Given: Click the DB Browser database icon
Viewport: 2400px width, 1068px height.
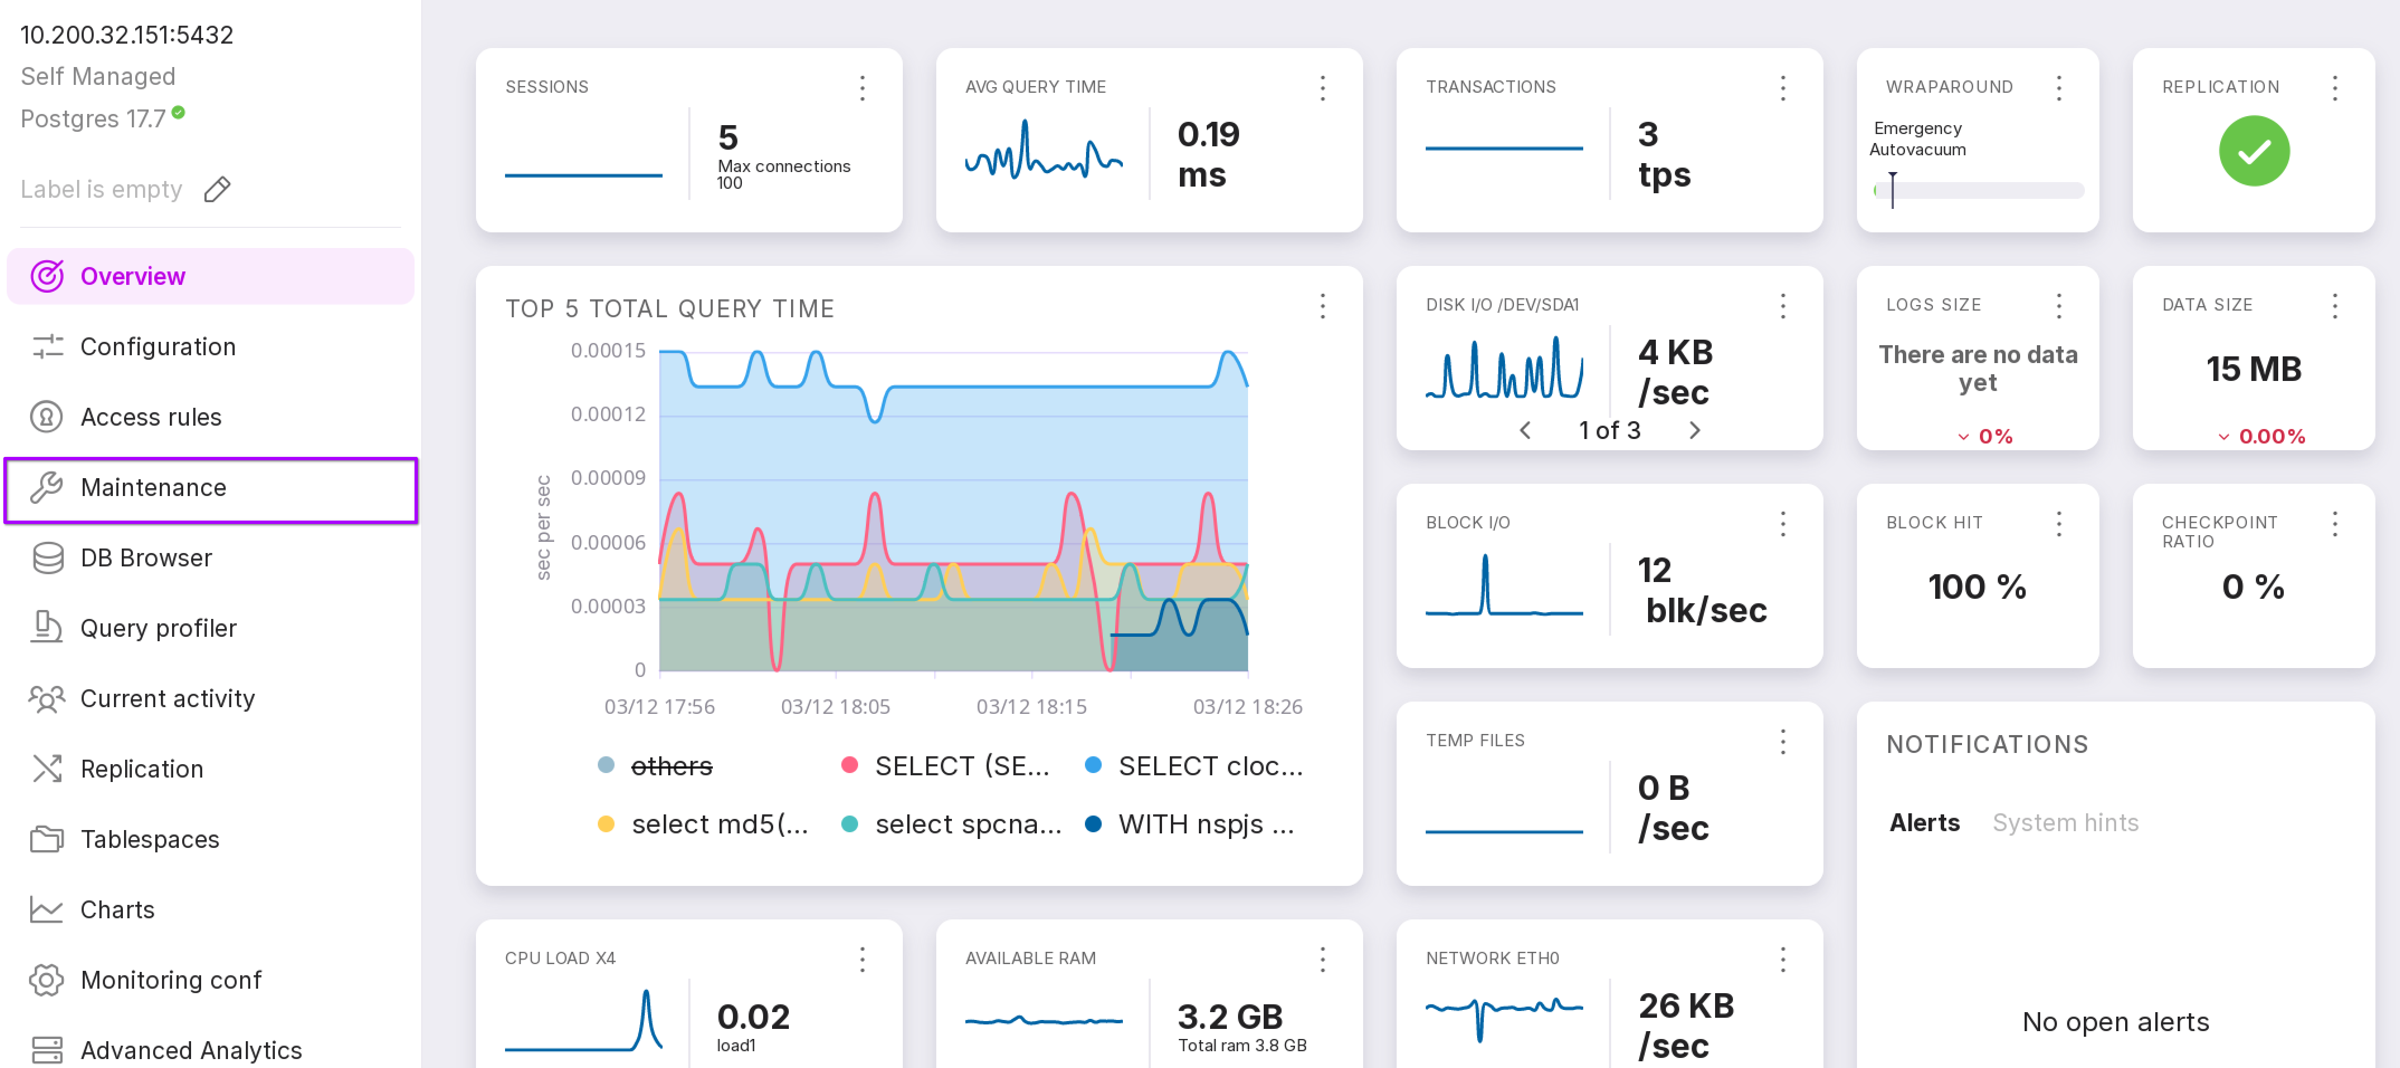Looking at the screenshot, I should (46, 557).
